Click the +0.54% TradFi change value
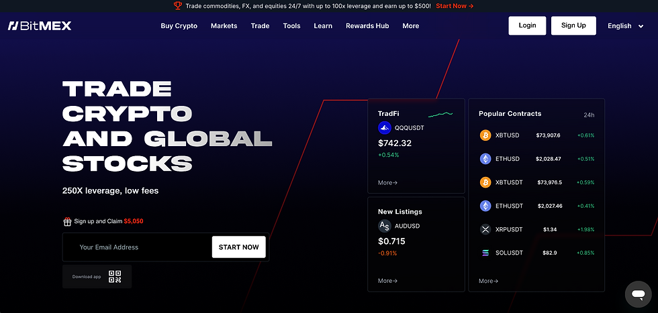This screenshot has width=658, height=313. coord(389,155)
